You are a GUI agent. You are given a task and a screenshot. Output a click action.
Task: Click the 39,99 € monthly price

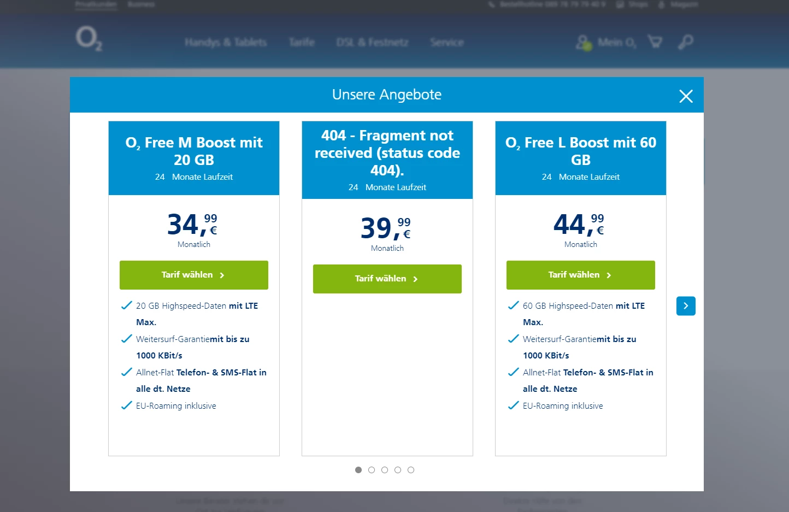[x=386, y=228]
